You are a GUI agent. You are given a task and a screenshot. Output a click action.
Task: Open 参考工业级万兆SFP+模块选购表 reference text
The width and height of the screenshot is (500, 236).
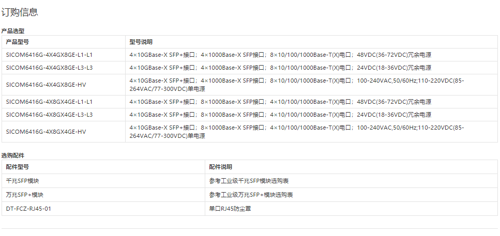251,195
